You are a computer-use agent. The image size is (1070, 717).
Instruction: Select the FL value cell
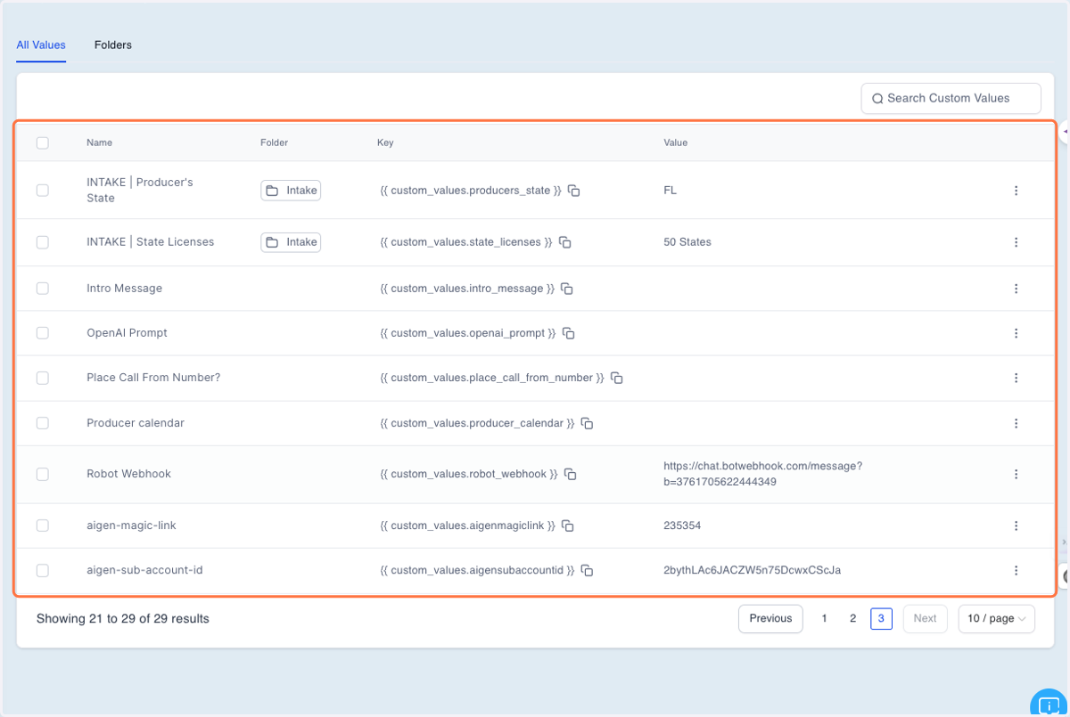670,191
